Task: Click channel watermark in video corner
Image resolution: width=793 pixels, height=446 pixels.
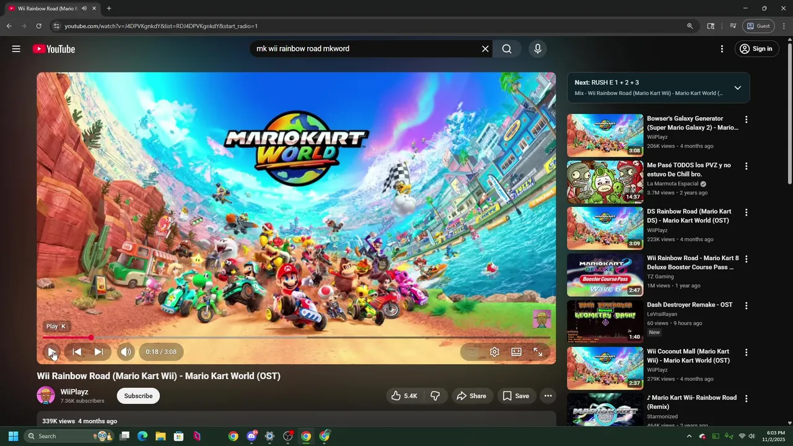Action: pyautogui.click(x=541, y=319)
